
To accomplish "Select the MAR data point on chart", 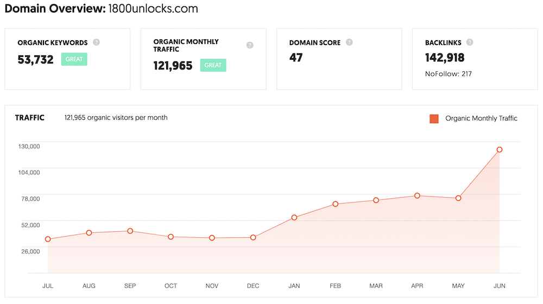I will (x=376, y=200).
